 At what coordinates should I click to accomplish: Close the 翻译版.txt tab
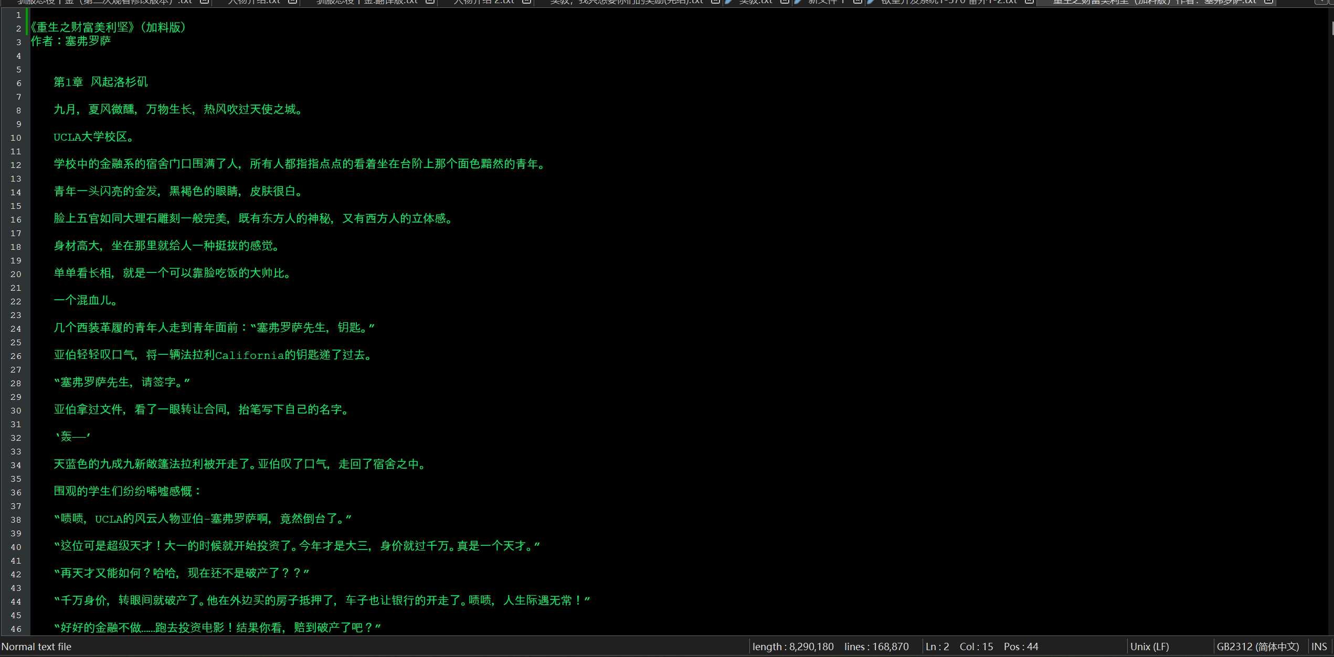(430, 2)
